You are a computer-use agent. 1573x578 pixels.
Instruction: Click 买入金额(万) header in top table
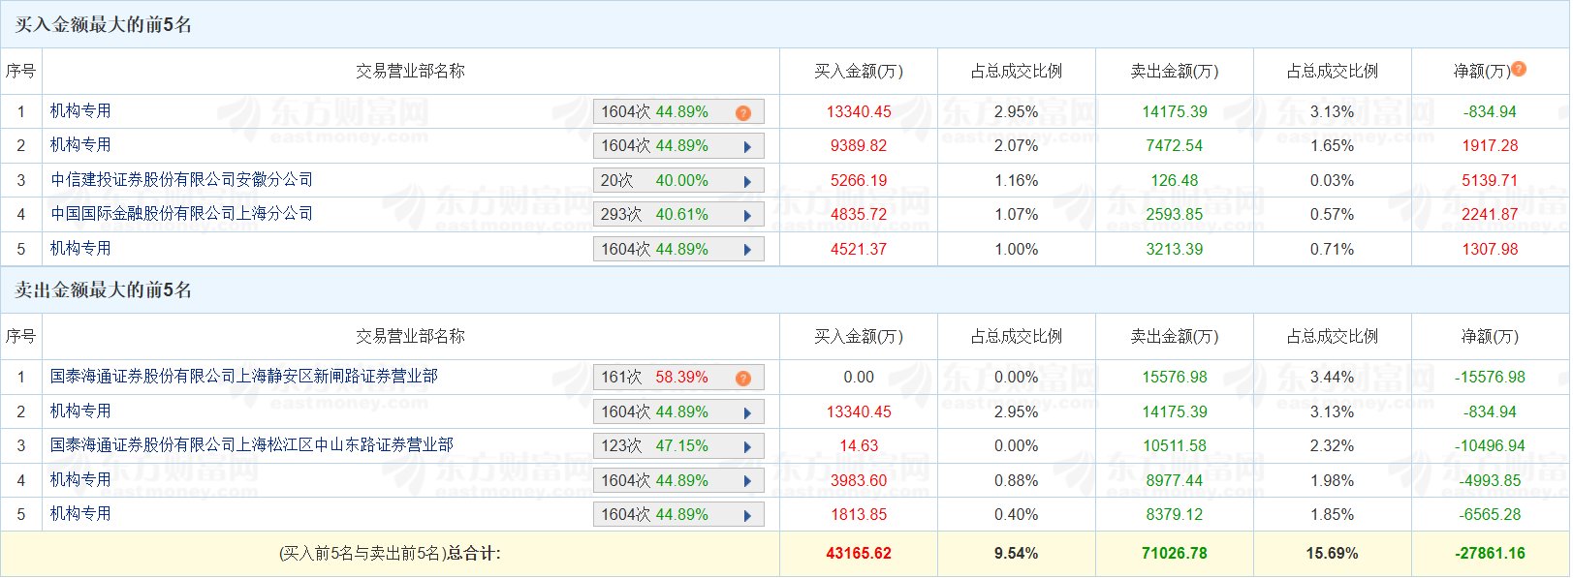tap(859, 72)
